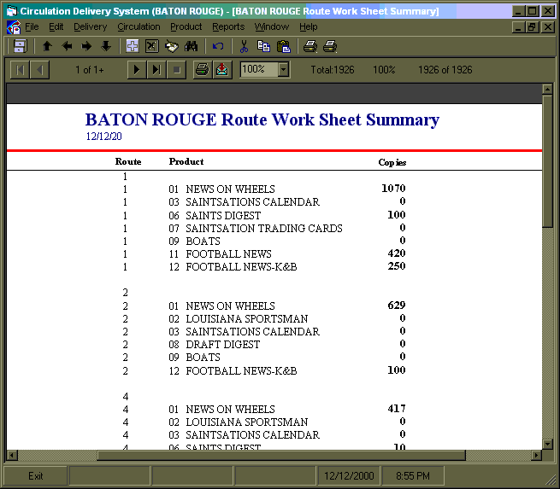Click the left arrow toolbar icon

[67, 46]
